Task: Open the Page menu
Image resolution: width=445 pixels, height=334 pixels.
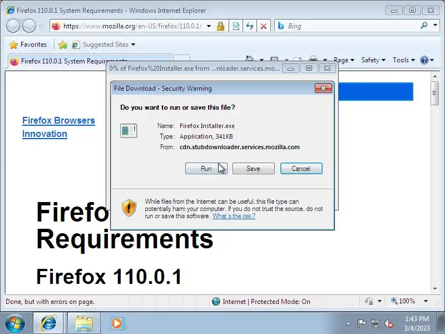Action: 344,60
